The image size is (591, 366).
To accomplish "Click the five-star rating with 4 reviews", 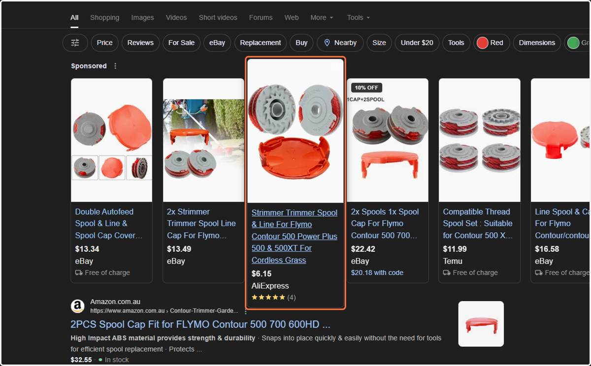I will click(274, 298).
